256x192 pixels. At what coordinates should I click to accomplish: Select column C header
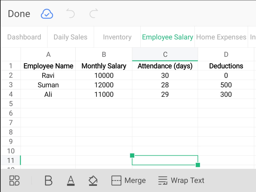[x=165, y=54]
